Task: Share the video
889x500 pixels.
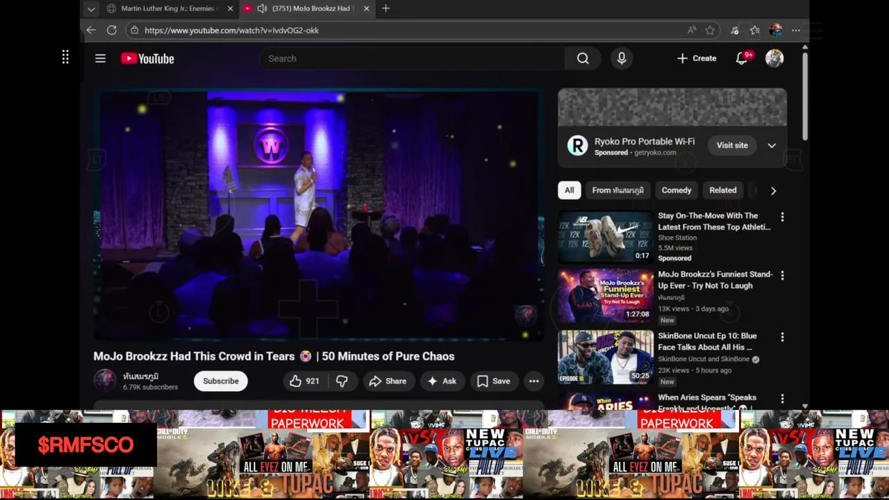Action: [388, 381]
